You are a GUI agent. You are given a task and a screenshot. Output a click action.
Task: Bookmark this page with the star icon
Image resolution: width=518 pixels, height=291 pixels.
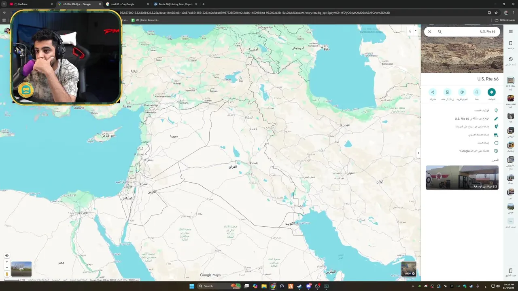click(x=496, y=13)
